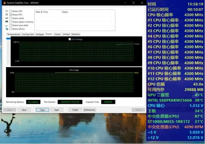
Task: Click the CPUID button
Action: 75,110
